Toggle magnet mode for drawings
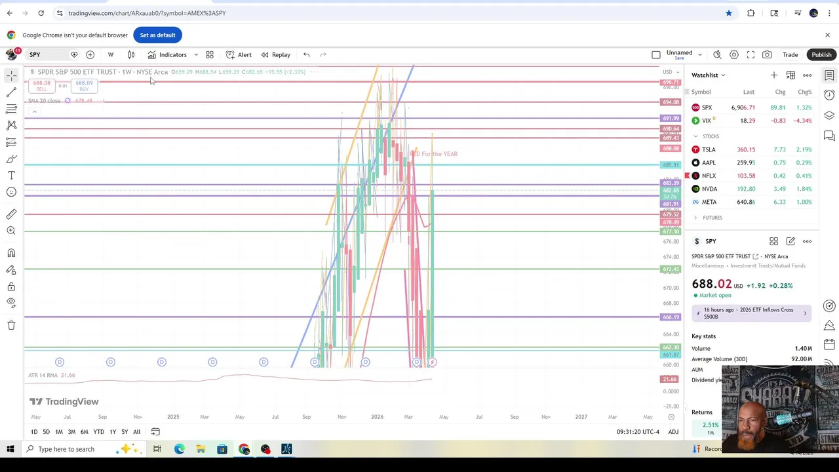This screenshot has width=839, height=472. click(x=11, y=253)
